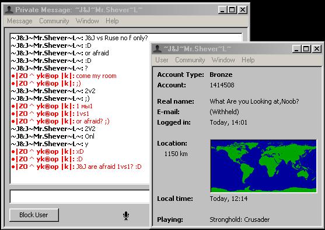Minimize the Private Message window

(x=222, y=10)
